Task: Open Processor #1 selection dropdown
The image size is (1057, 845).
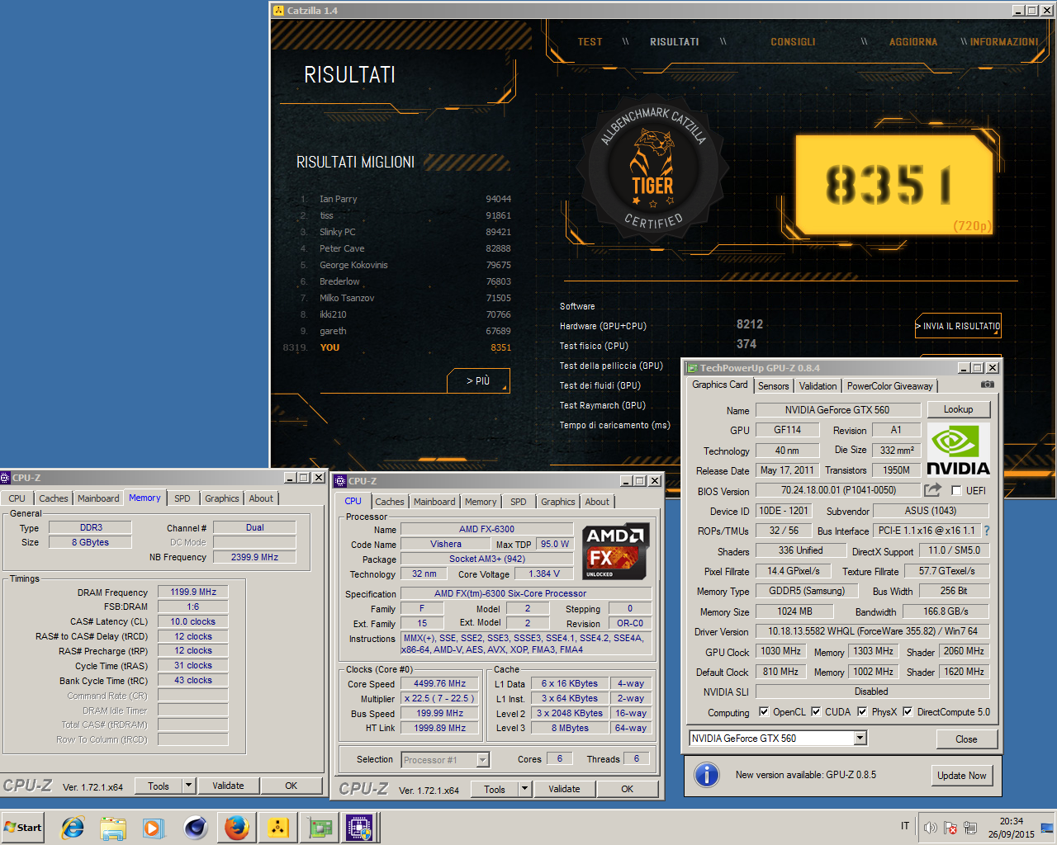Action: [483, 760]
